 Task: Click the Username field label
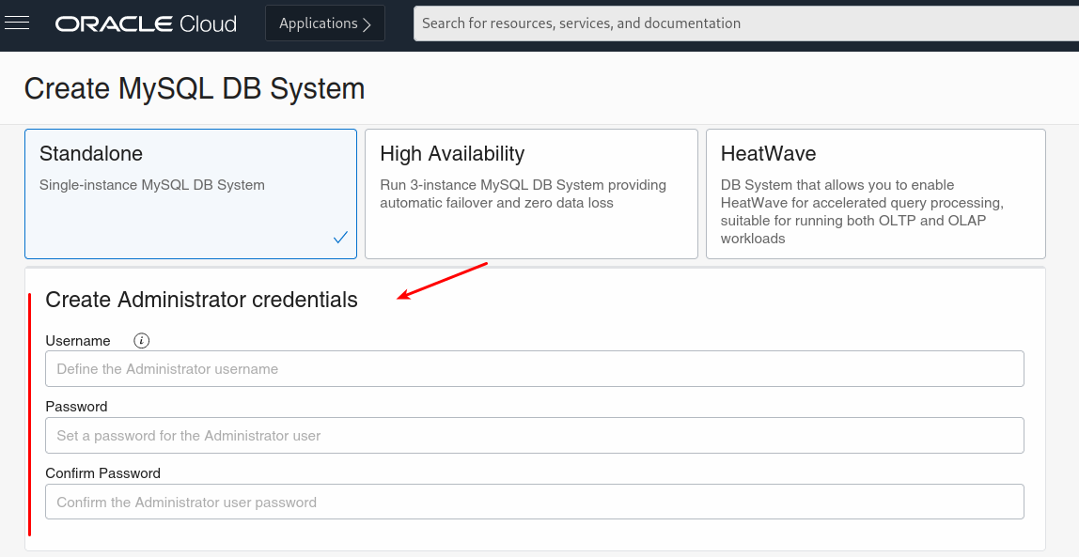point(78,341)
